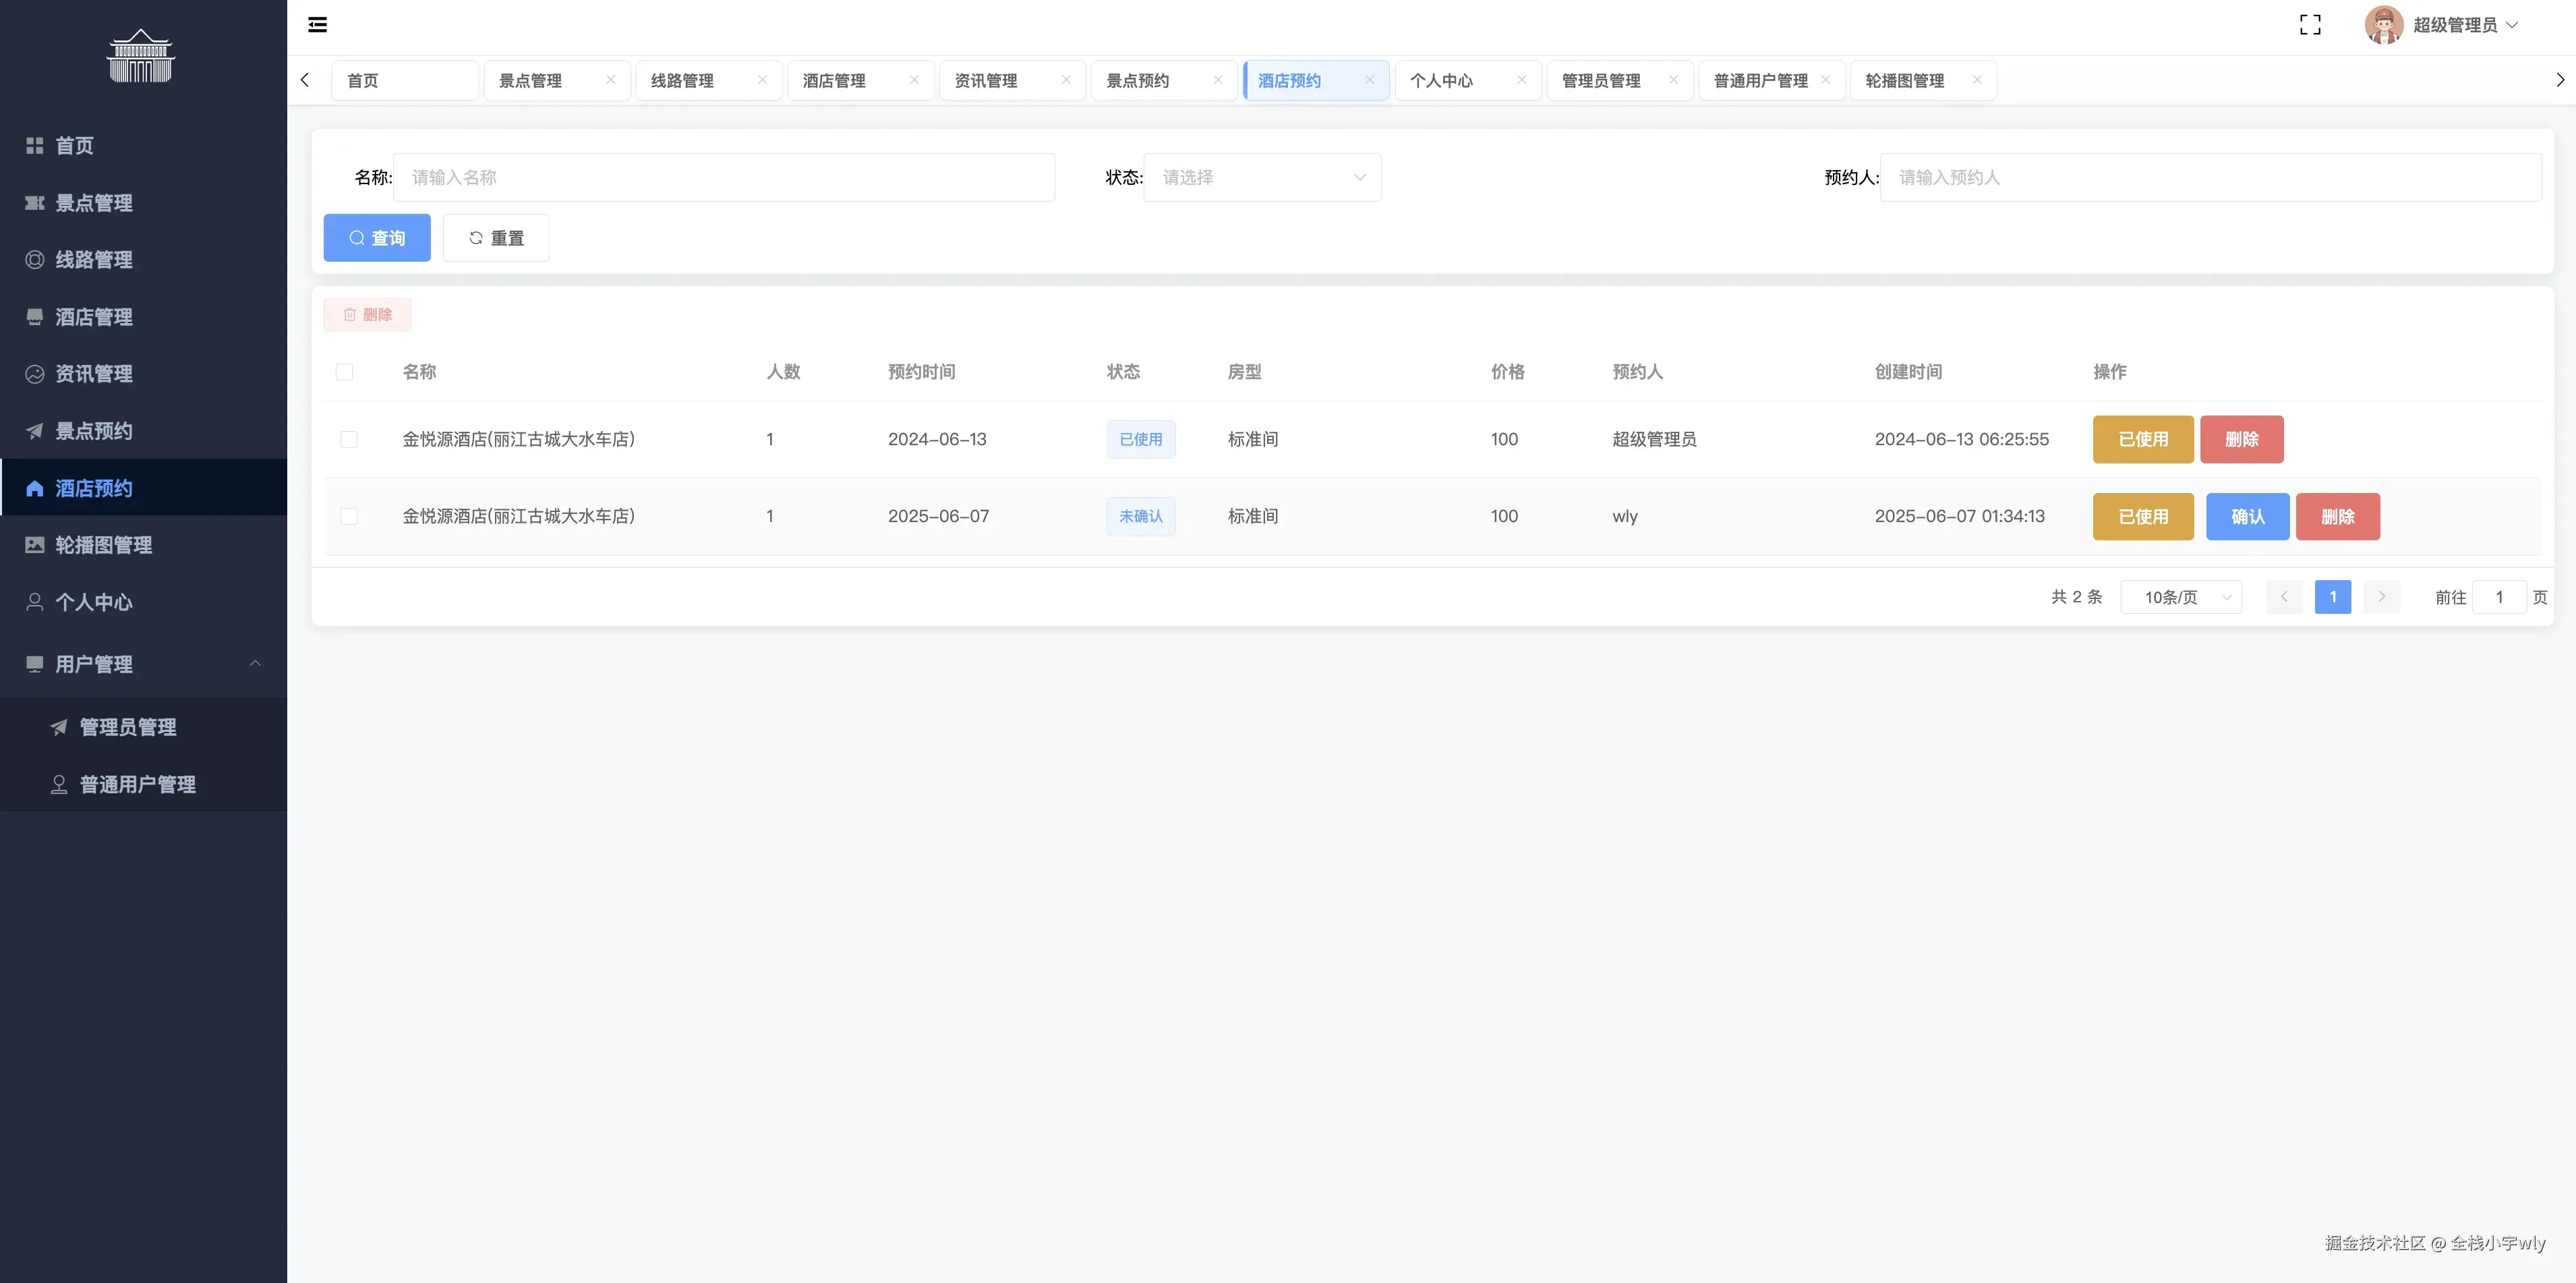Open 普通用户管理 in the sidebar menu

click(x=137, y=784)
